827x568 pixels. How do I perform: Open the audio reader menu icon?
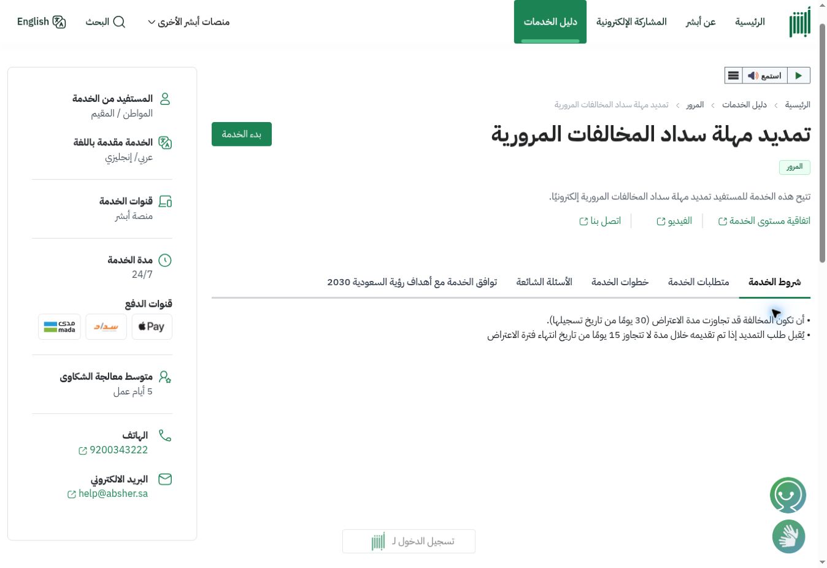733,75
